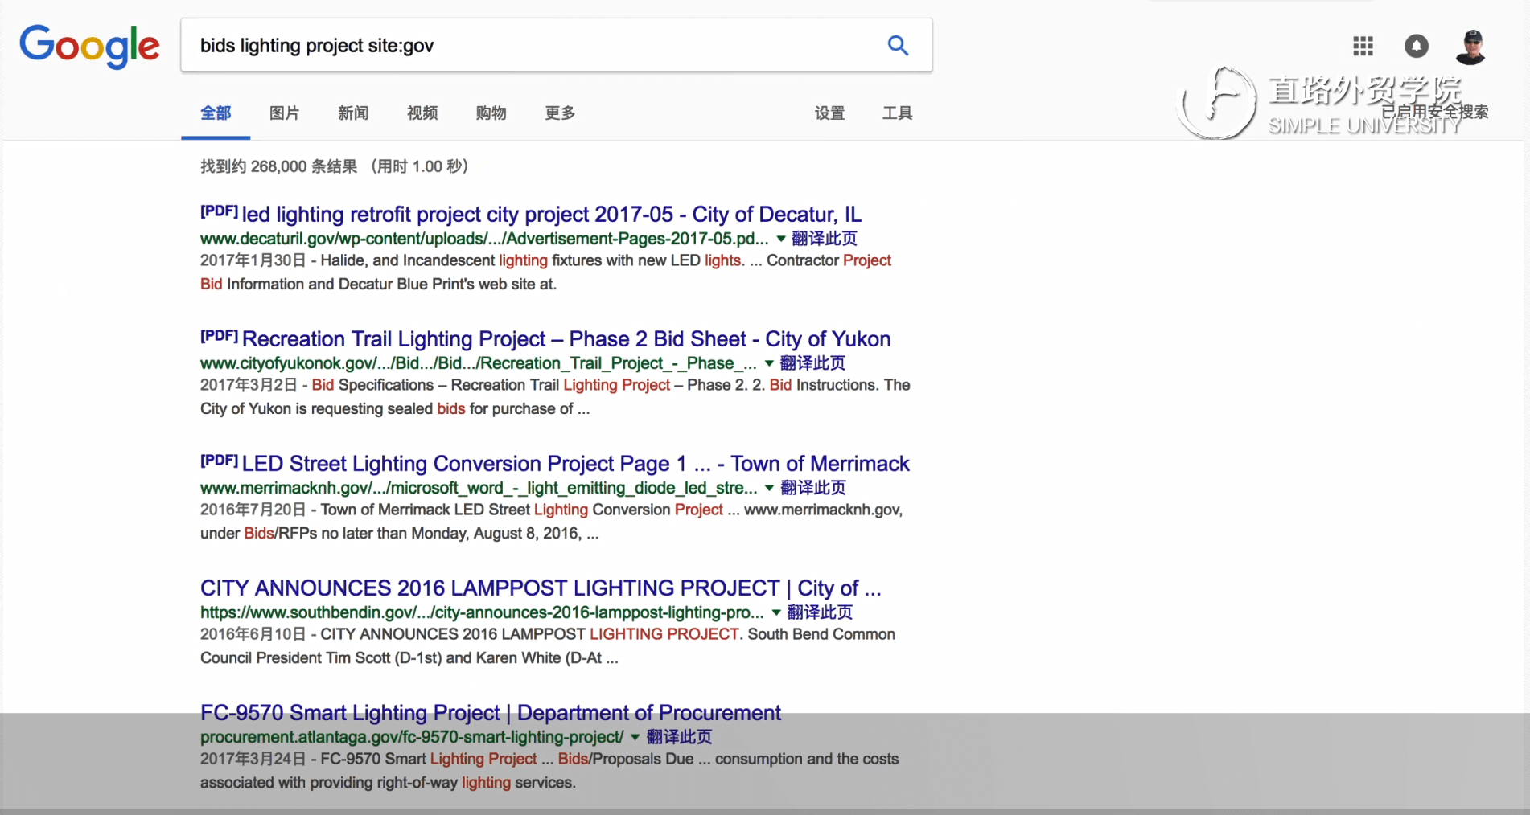Click the www.merrimacknh.gov green URL
This screenshot has height=815, width=1530.
[x=479, y=488]
